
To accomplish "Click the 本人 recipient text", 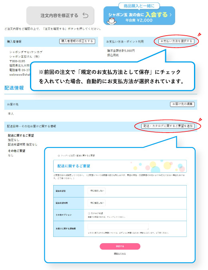I will click(11, 113).
